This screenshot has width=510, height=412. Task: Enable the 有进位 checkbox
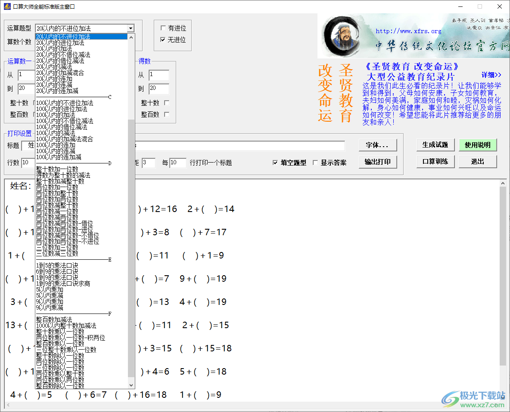click(163, 28)
